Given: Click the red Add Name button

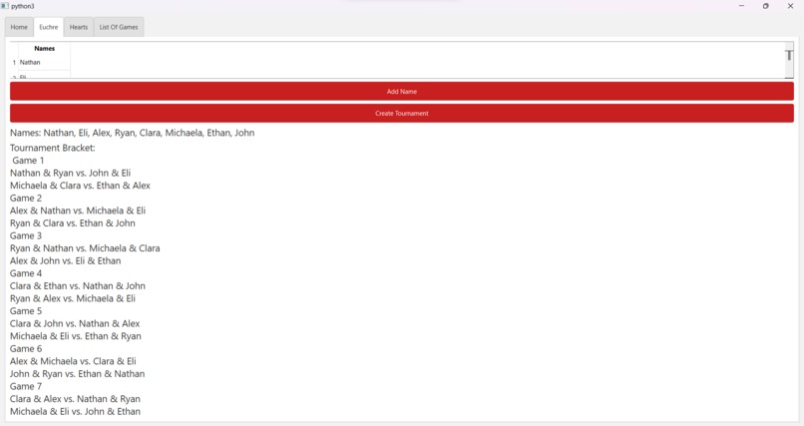Looking at the screenshot, I should click(401, 91).
